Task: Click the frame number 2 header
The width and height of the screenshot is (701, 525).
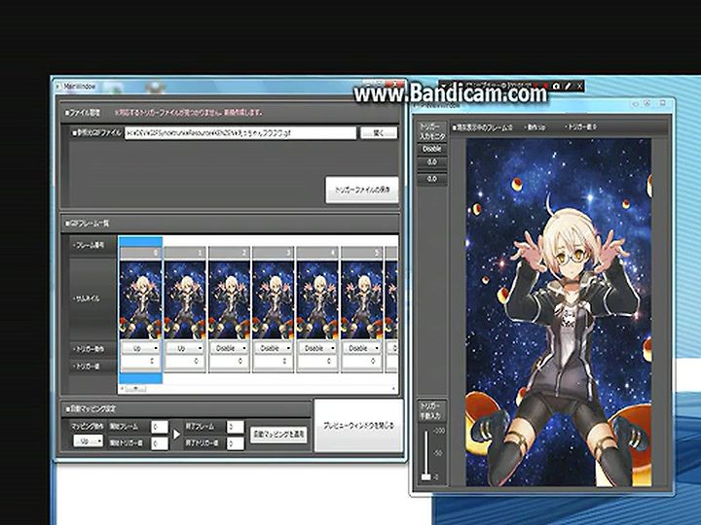Action: point(230,253)
